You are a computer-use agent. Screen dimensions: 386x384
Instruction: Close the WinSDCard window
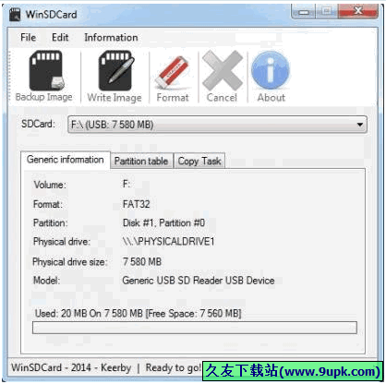point(358,11)
